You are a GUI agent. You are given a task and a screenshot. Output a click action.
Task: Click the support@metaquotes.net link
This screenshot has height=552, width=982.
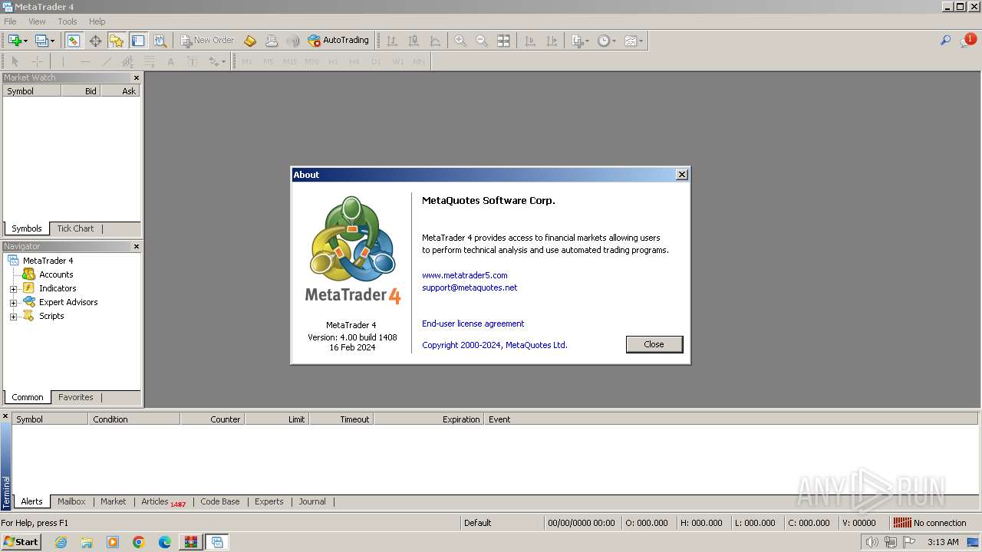(470, 287)
